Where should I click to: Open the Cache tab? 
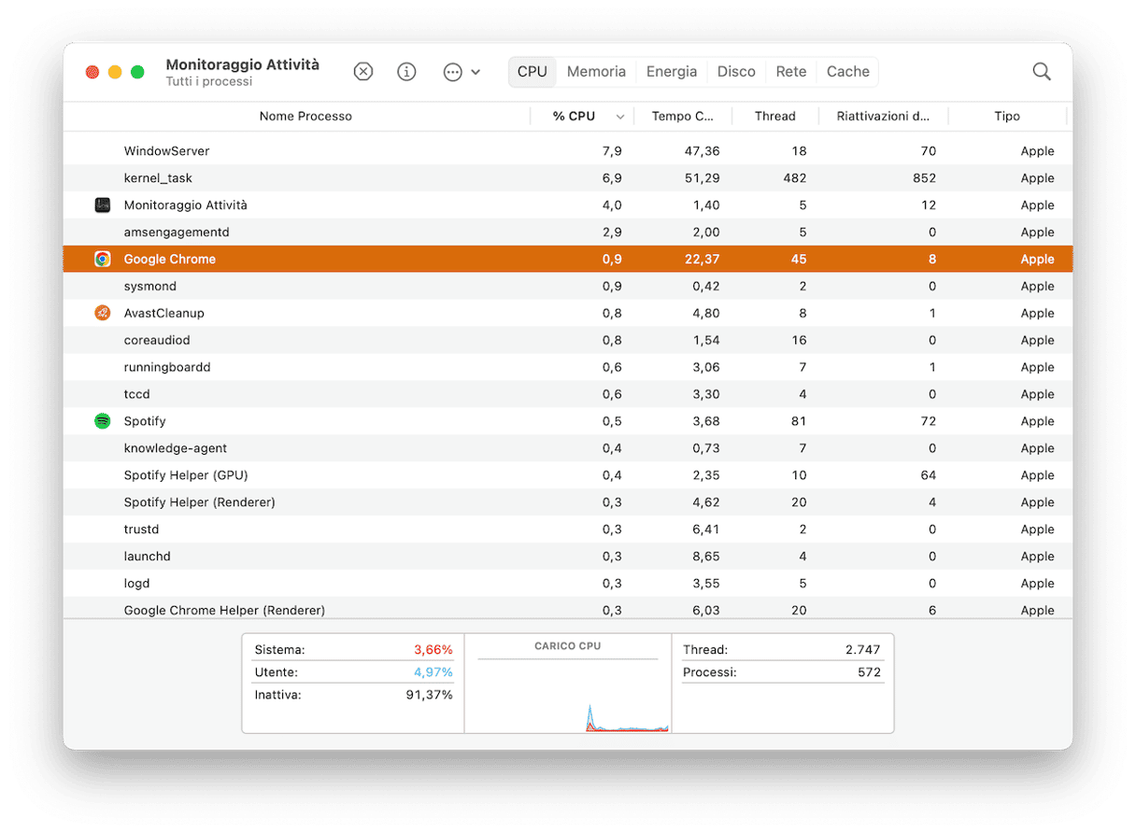(x=848, y=72)
